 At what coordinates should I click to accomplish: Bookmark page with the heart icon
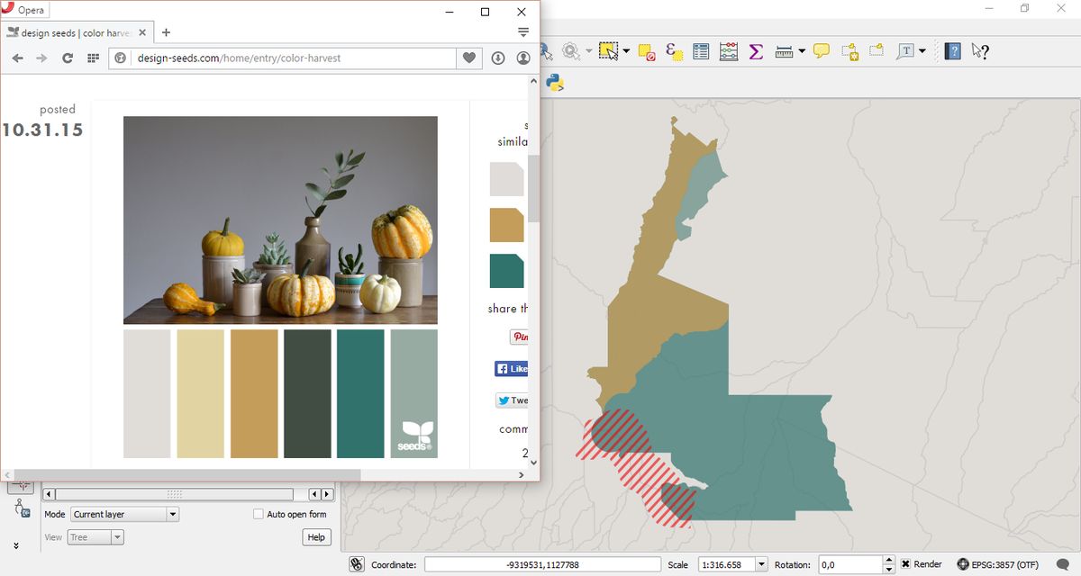(x=469, y=58)
